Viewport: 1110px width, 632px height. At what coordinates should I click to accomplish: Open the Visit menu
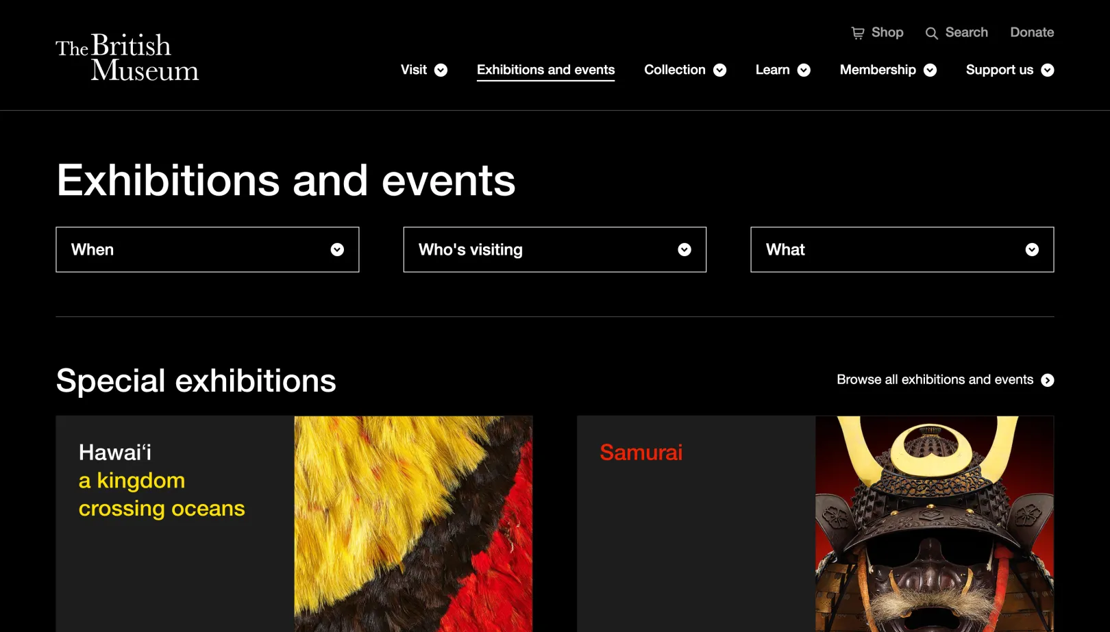point(414,70)
